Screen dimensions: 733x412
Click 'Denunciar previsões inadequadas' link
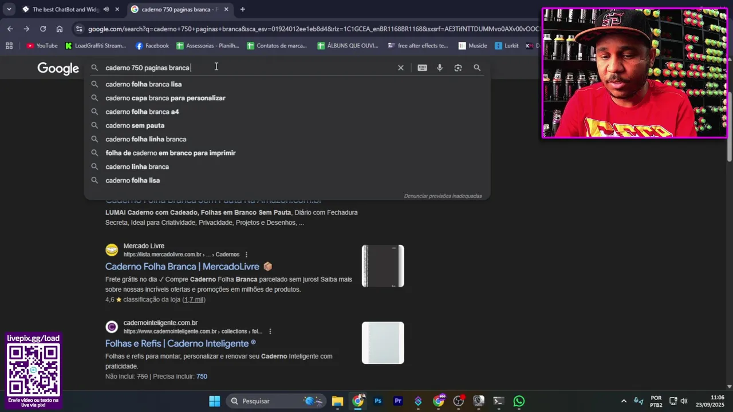coord(443,196)
